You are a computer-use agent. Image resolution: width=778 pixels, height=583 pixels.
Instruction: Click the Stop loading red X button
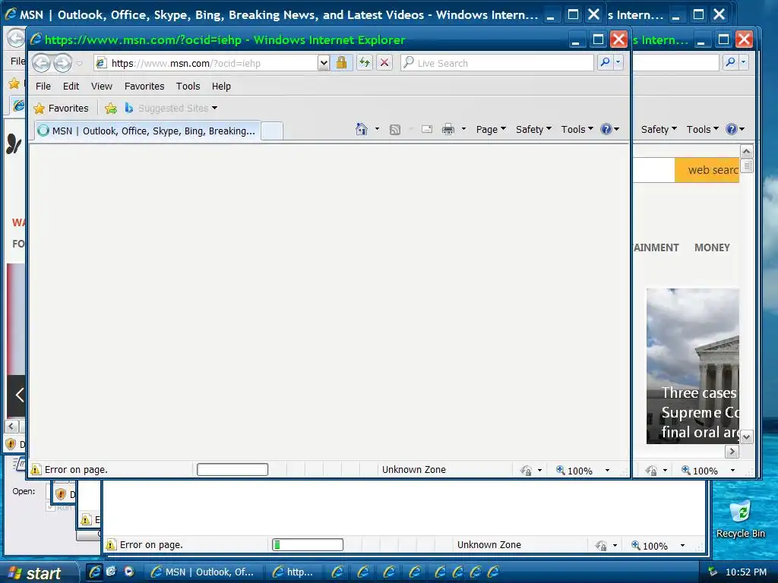(x=384, y=62)
